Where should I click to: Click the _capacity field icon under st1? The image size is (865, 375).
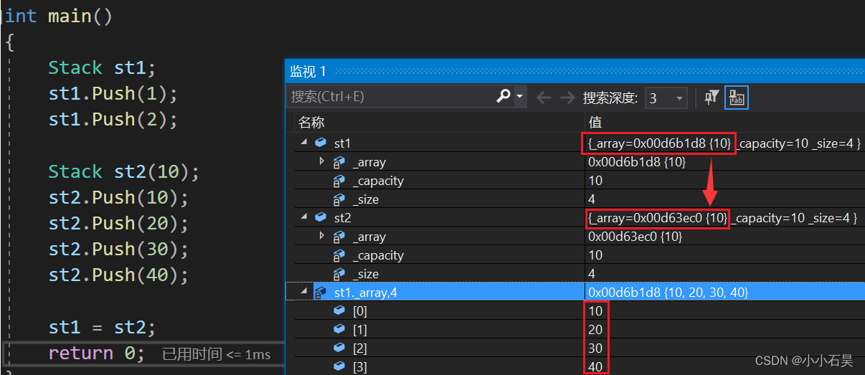(339, 181)
